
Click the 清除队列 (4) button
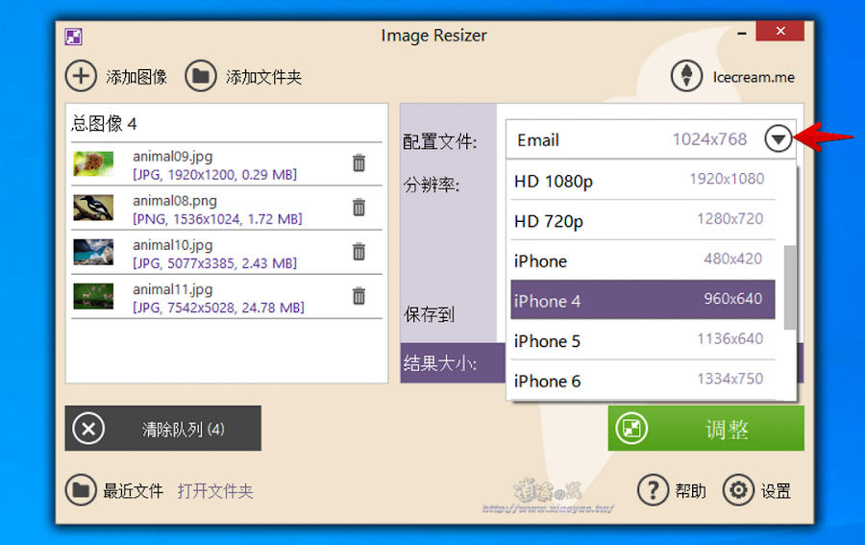pyautogui.click(x=163, y=429)
